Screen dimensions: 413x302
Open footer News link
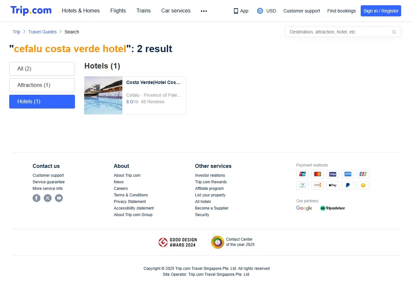tap(119, 182)
